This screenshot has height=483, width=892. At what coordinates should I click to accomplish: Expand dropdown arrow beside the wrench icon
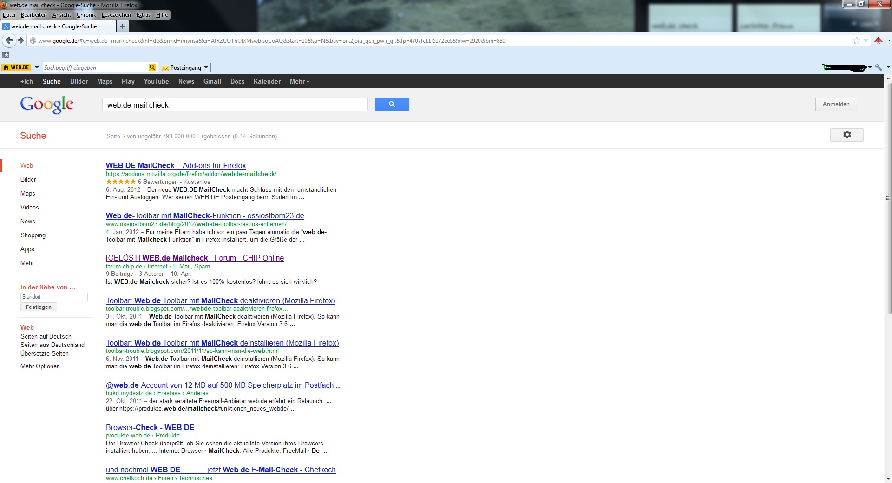(888, 68)
